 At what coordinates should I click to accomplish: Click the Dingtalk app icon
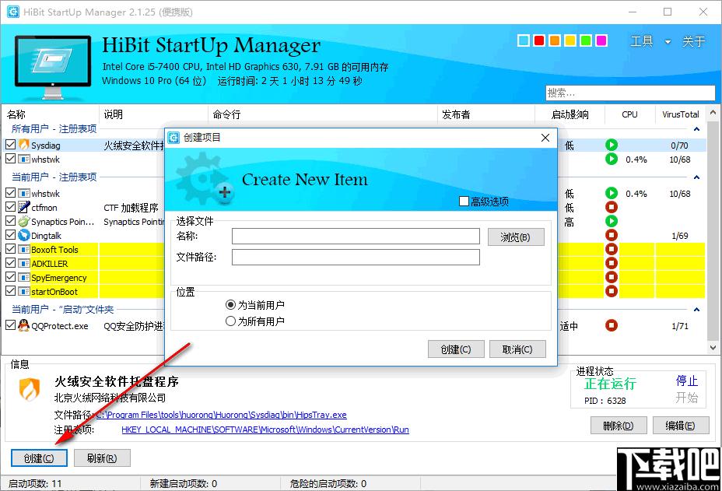click(24, 235)
